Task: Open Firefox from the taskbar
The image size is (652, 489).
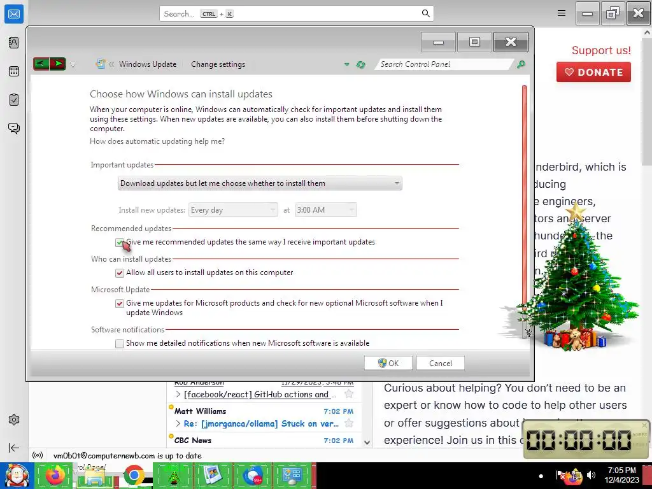Action: pyautogui.click(x=55, y=476)
